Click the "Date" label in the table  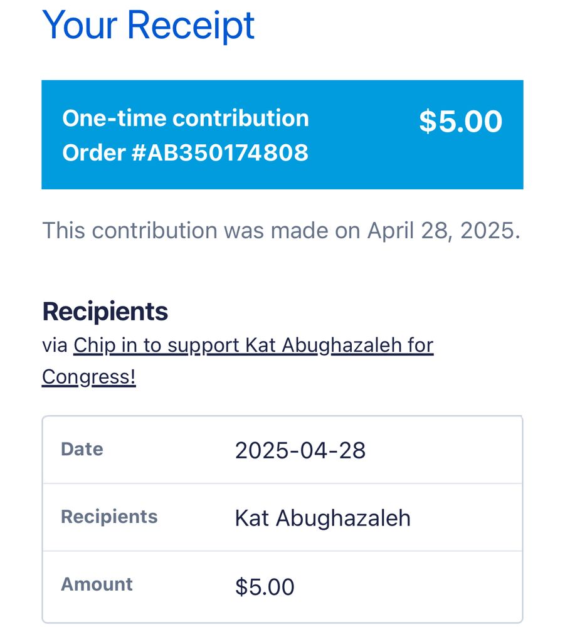pyautogui.click(x=82, y=449)
